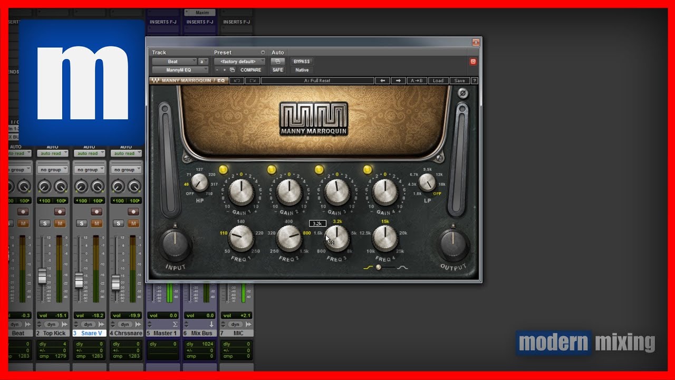
Task: Open the automation enable window icon under Auto
Action: click(x=277, y=61)
